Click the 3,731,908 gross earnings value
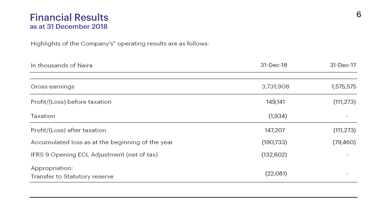The image size is (377, 201). coord(276,87)
